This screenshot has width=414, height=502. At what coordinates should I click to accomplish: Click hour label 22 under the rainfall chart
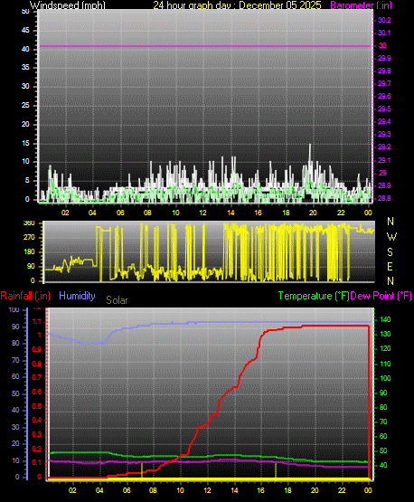pyautogui.click(x=342, y=490)
